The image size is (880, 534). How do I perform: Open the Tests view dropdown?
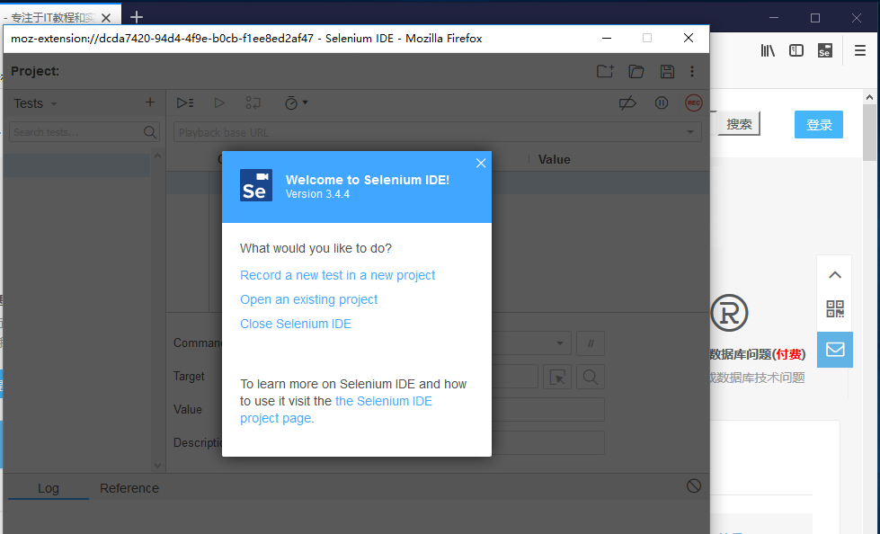pyautogui.click(x=35, y=103)
